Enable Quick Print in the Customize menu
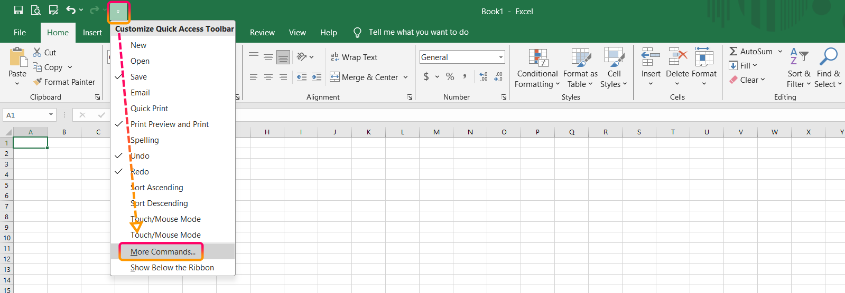Viewport: 845px width, 293px height. tap(173, 109)
